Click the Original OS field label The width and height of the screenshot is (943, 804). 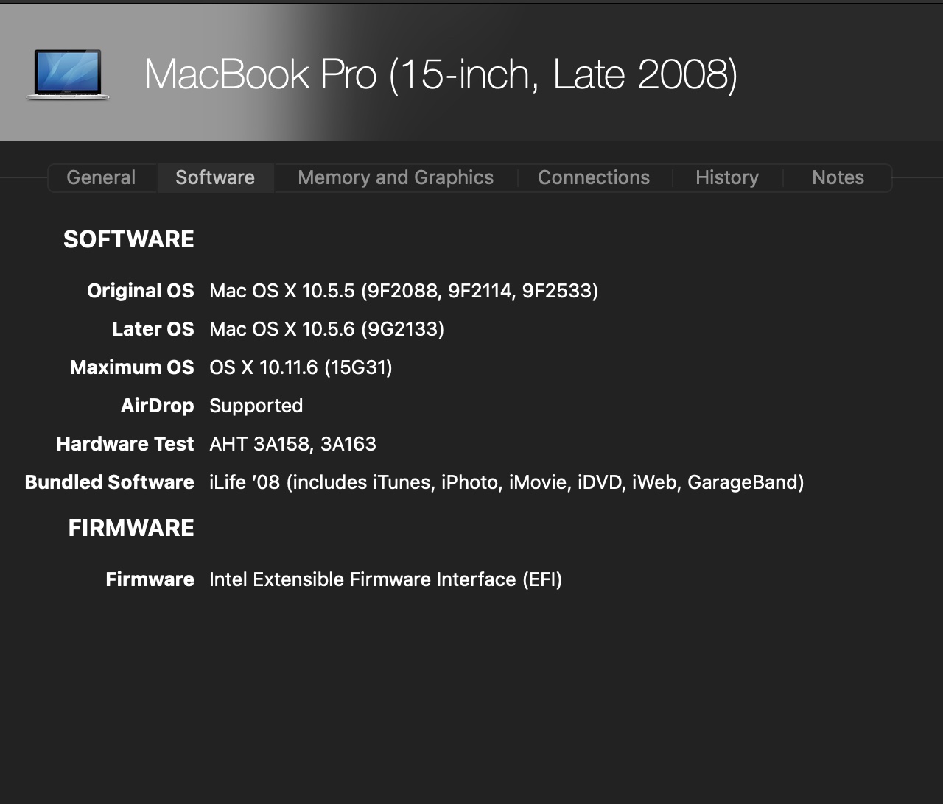(x=141, y=291)
